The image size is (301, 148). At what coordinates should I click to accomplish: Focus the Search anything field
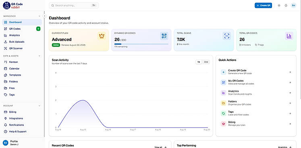tap(74, 5)
